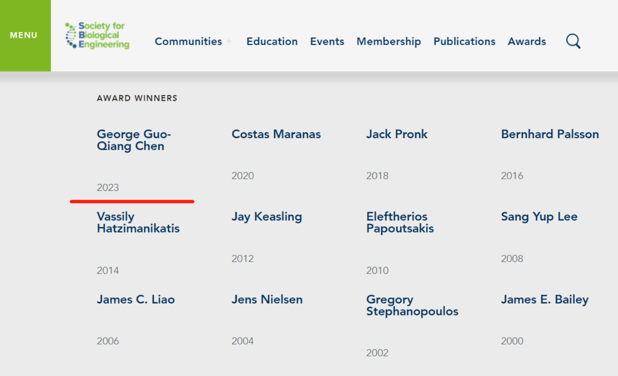Click the Society for Biological Engineering logo
The width and height of the screenshot is (618, 376).
(97, 35)
